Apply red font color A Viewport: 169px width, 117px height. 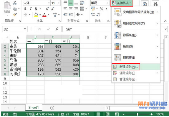click(x=44, y=15)
